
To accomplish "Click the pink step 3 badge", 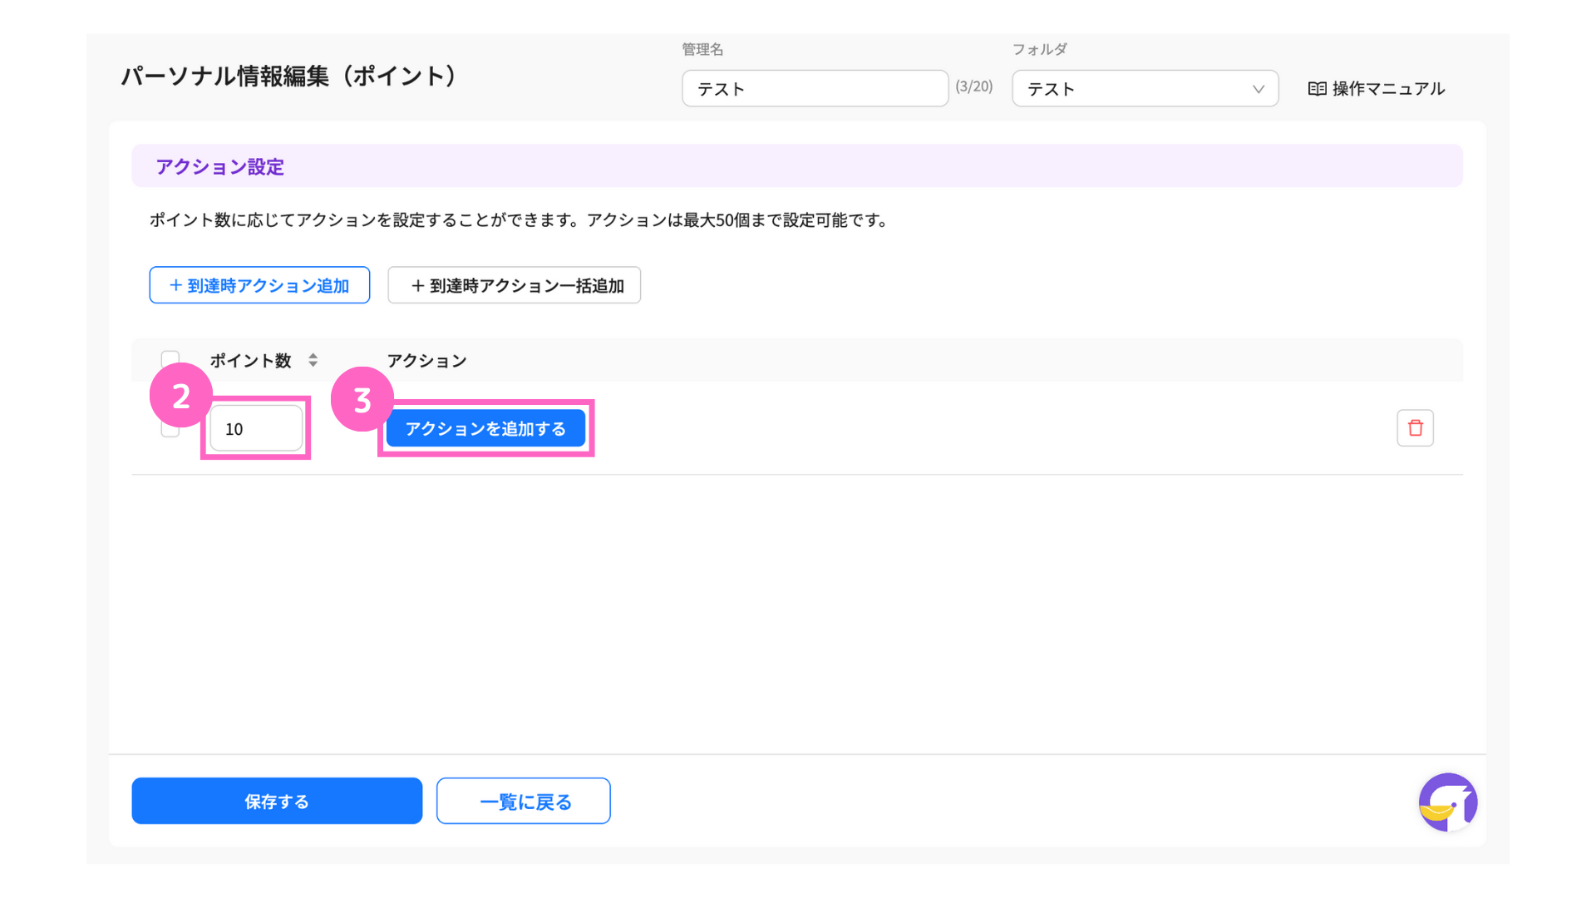I will pos(362,400).
